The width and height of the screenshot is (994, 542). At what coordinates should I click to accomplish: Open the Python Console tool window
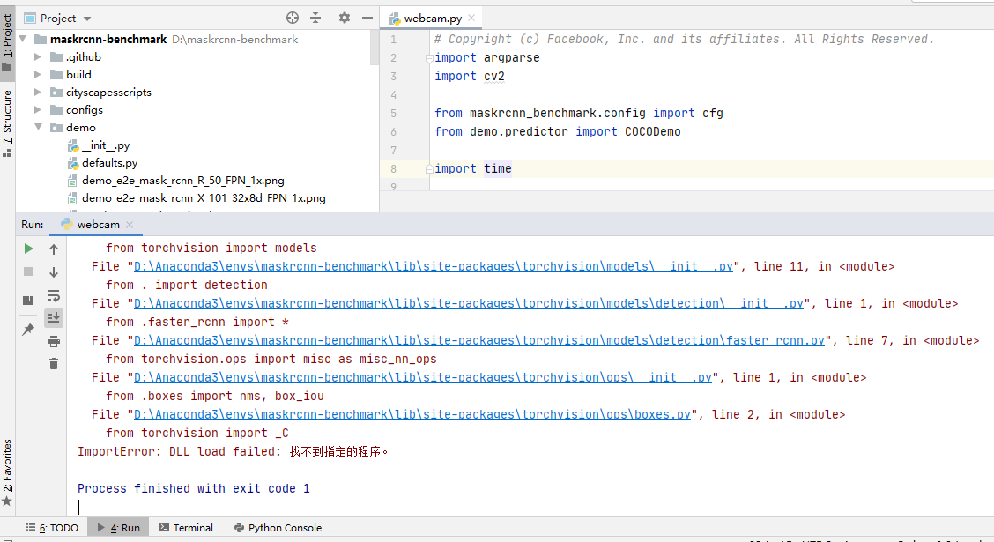click(x=278, y=527)
